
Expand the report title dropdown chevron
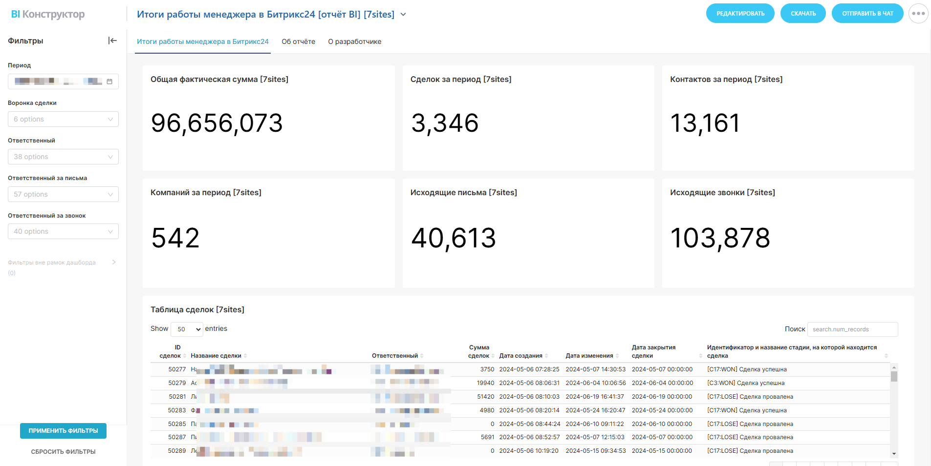pos(403,15)
